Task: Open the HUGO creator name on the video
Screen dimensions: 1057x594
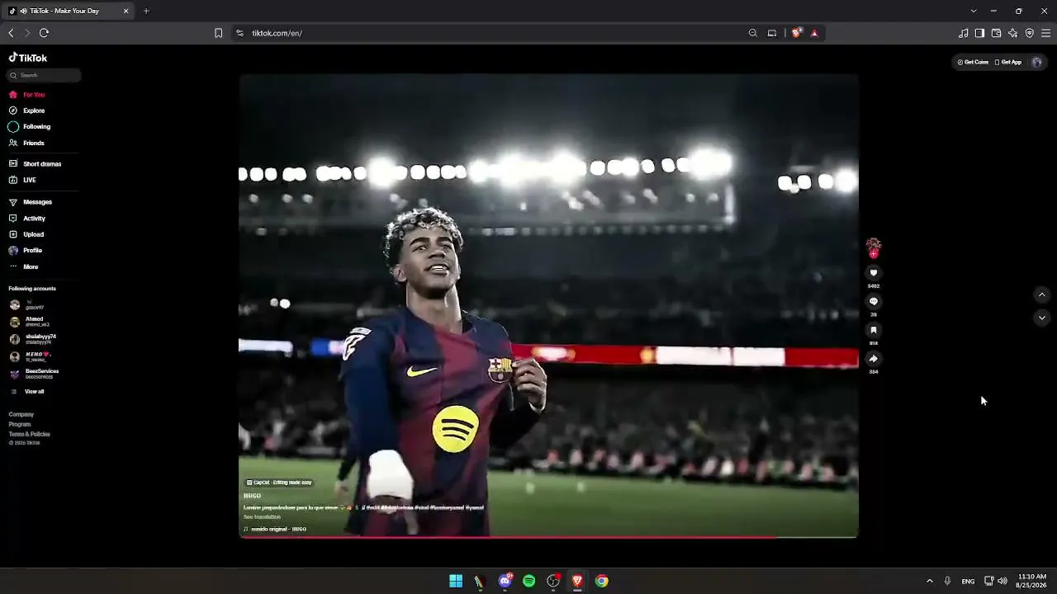Action: (x=252, y=496)
